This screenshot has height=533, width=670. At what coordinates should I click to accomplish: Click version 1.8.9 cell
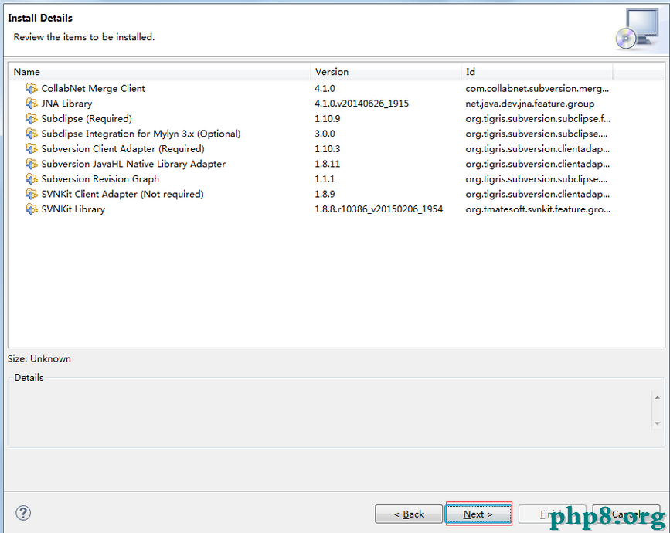point(325,195)
